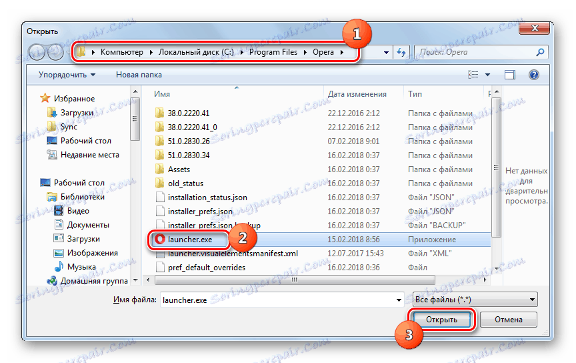This screenshot has height=363, width=576.
Task: Click the Компьютер breadcrumb segment
Action: coord(122,52)
